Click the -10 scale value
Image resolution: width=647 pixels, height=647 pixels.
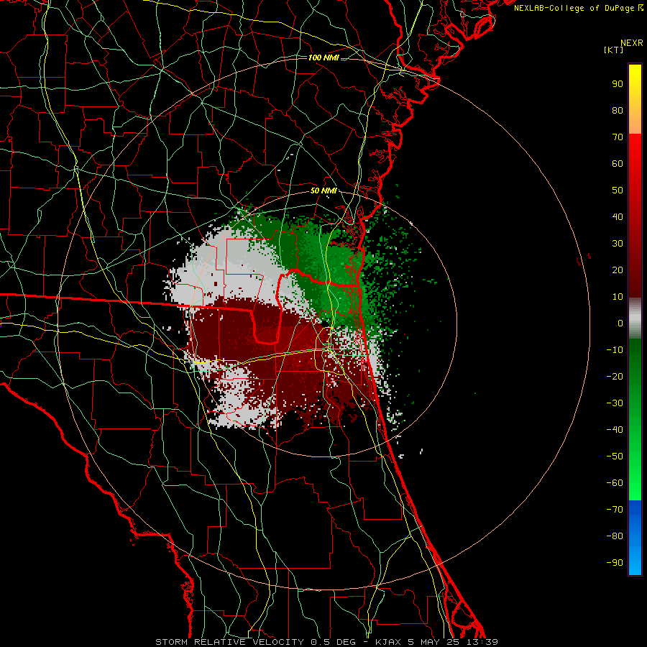coord(615,350)
